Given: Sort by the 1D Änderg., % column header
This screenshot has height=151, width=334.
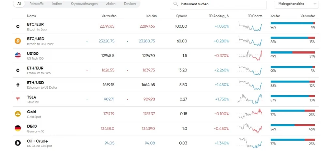Looking at the screenshot, I should (219, 16).
